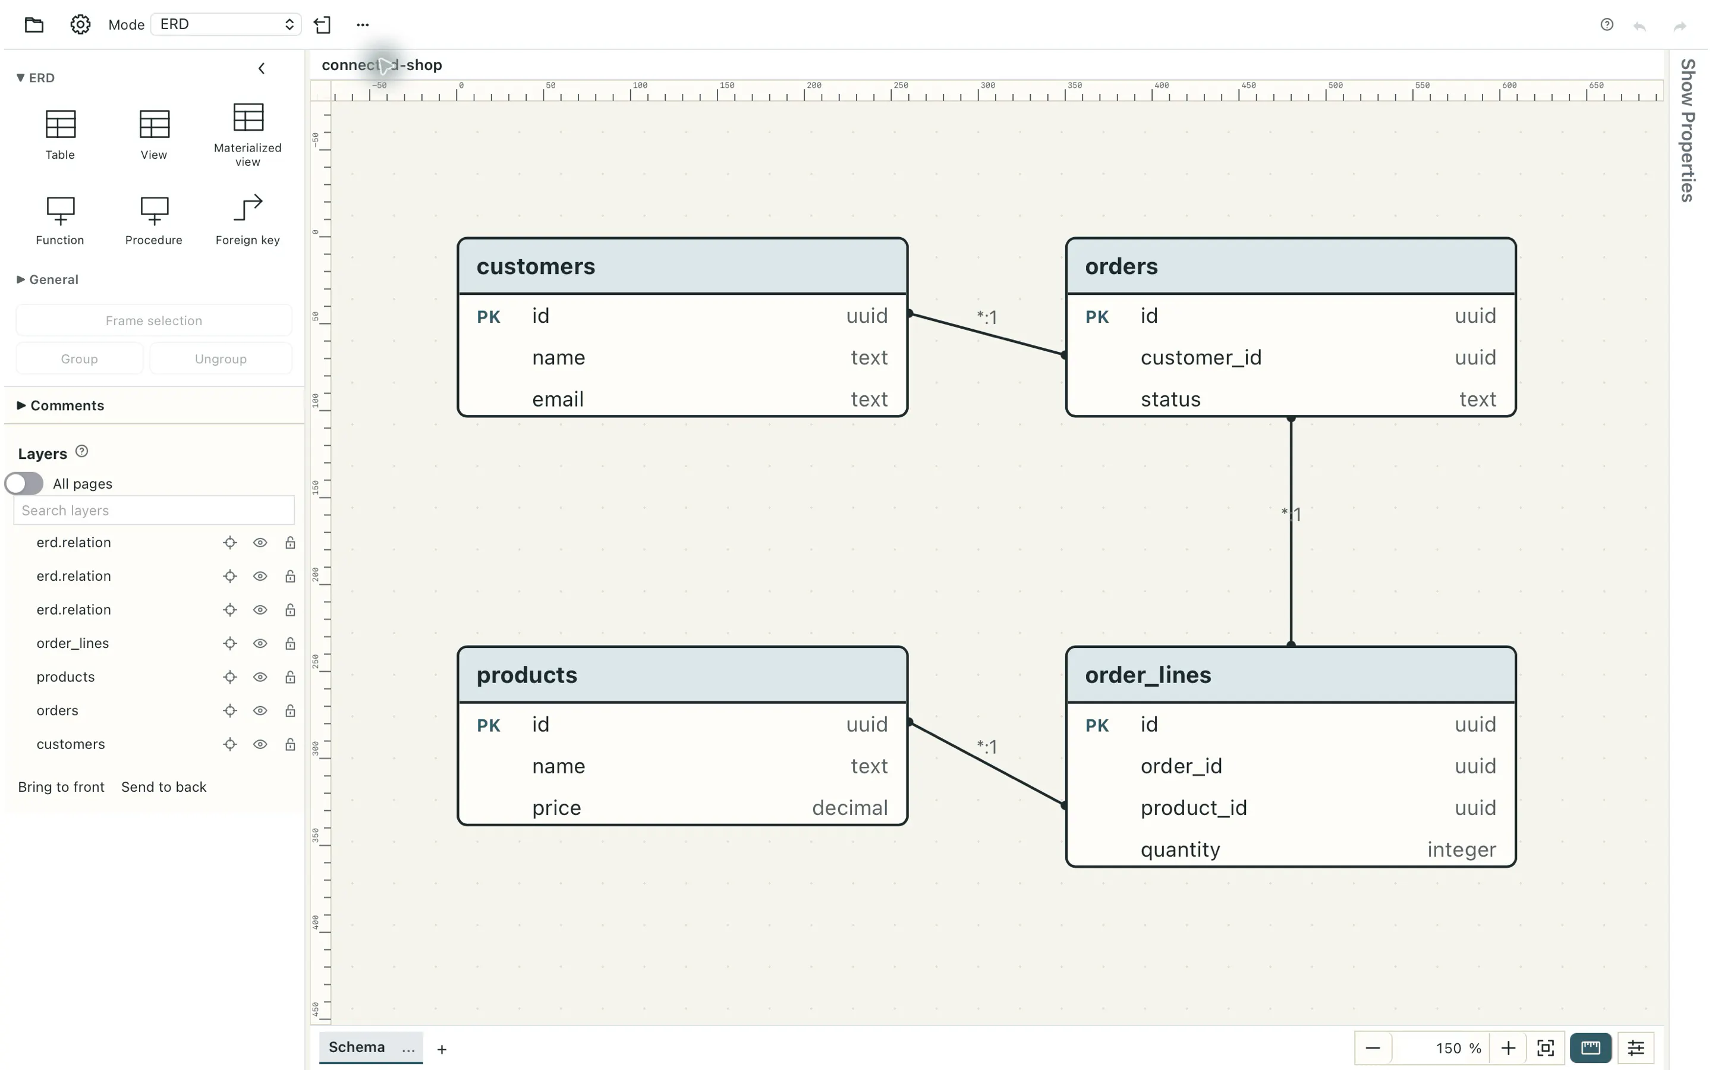This screenshot has width=1712, height=1070.
Task: Hide the order_lines layer
Action: (x=260, y=643)
